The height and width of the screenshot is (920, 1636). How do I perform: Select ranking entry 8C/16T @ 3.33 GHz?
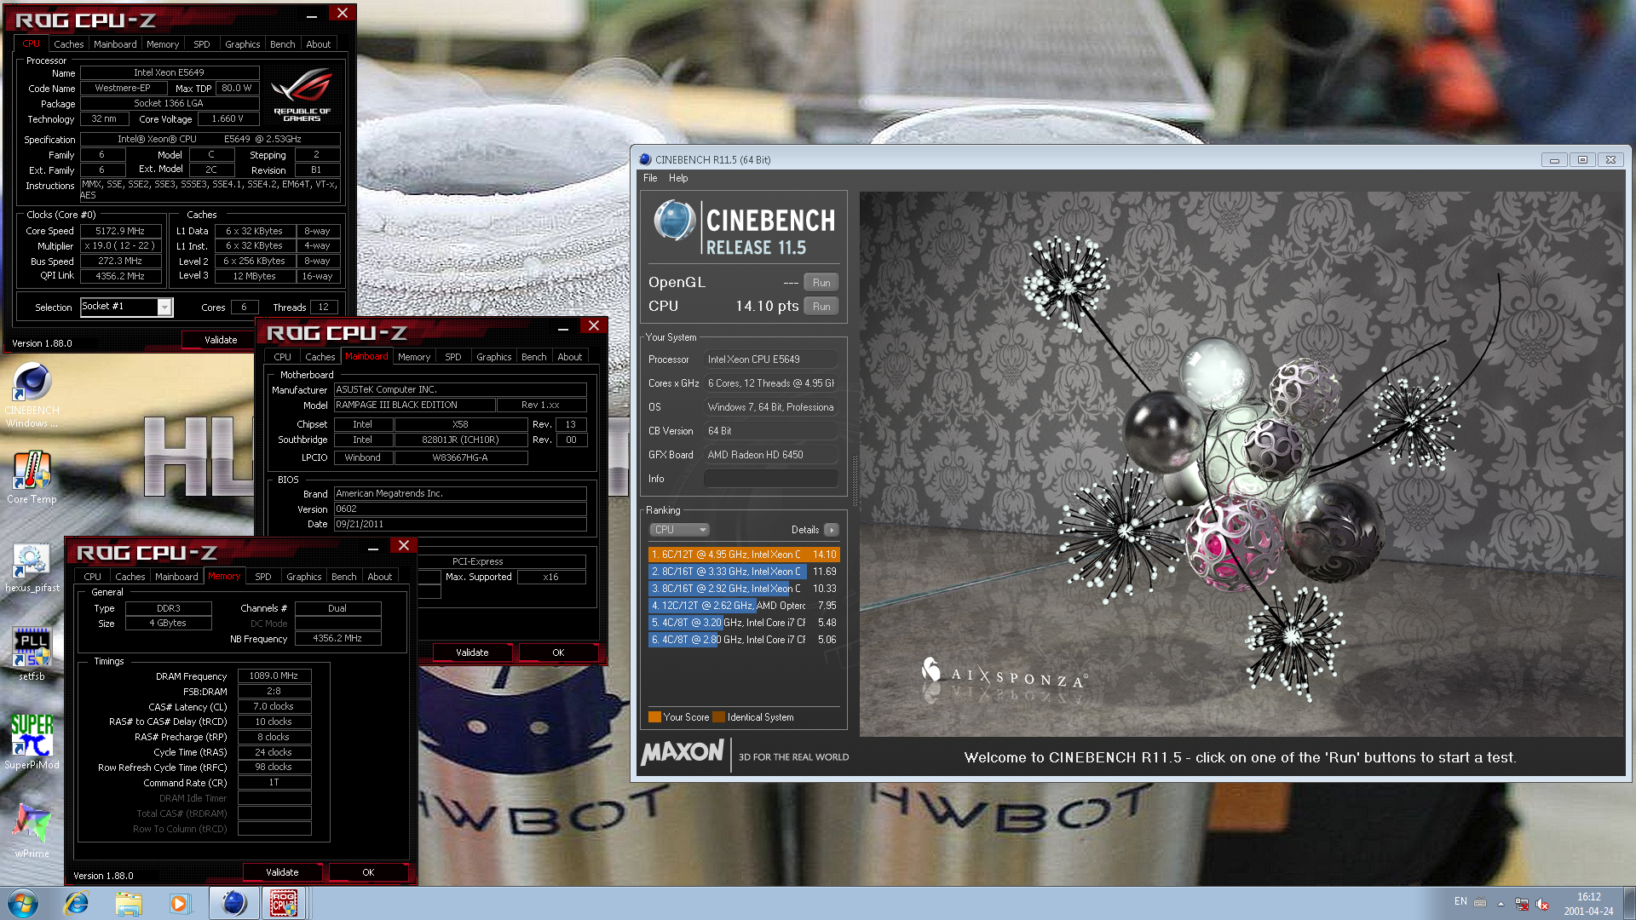pyautogui.click(x=744, y=572)
